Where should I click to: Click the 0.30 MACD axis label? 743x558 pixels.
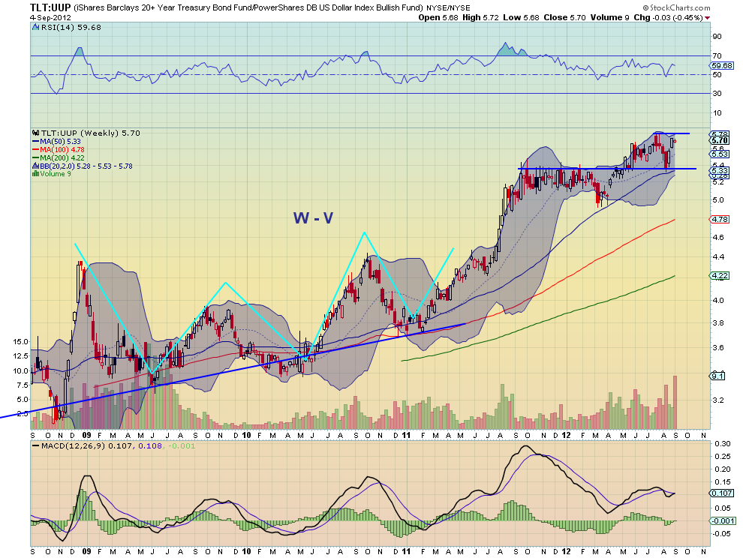pos(723,444)
